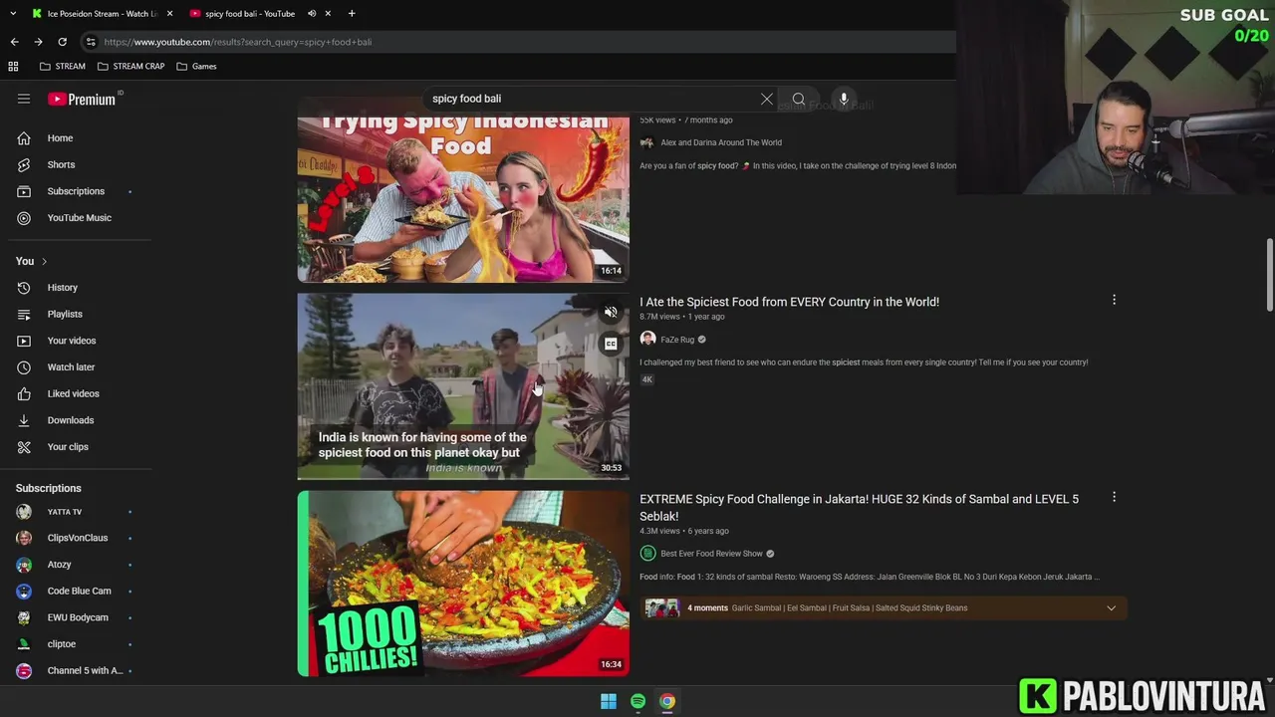Open EXTREME Spicy Food Challenge Jakarta title
Image resolution: width=1275 pixels, height=717 pixels.
[x=859, y=507]
